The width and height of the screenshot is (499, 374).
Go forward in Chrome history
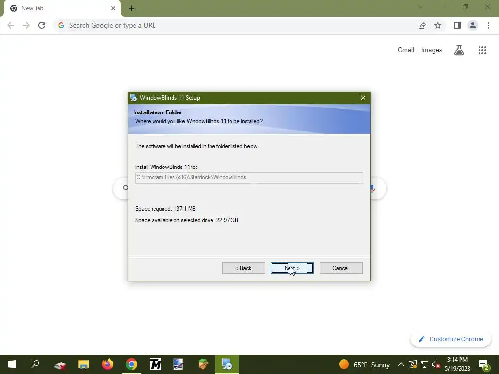pos(26,25)
